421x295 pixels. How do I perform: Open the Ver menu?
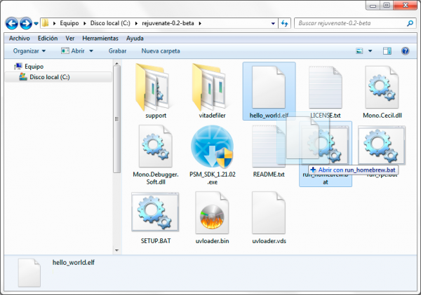tap(69, 39)
